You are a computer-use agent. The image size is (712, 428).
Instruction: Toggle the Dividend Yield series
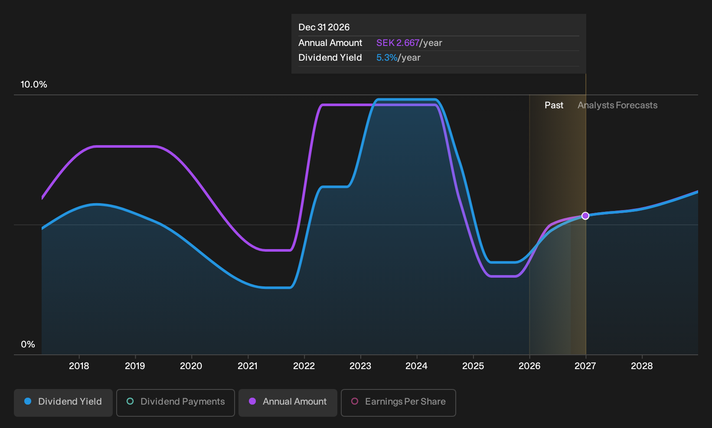coord(63,403)
